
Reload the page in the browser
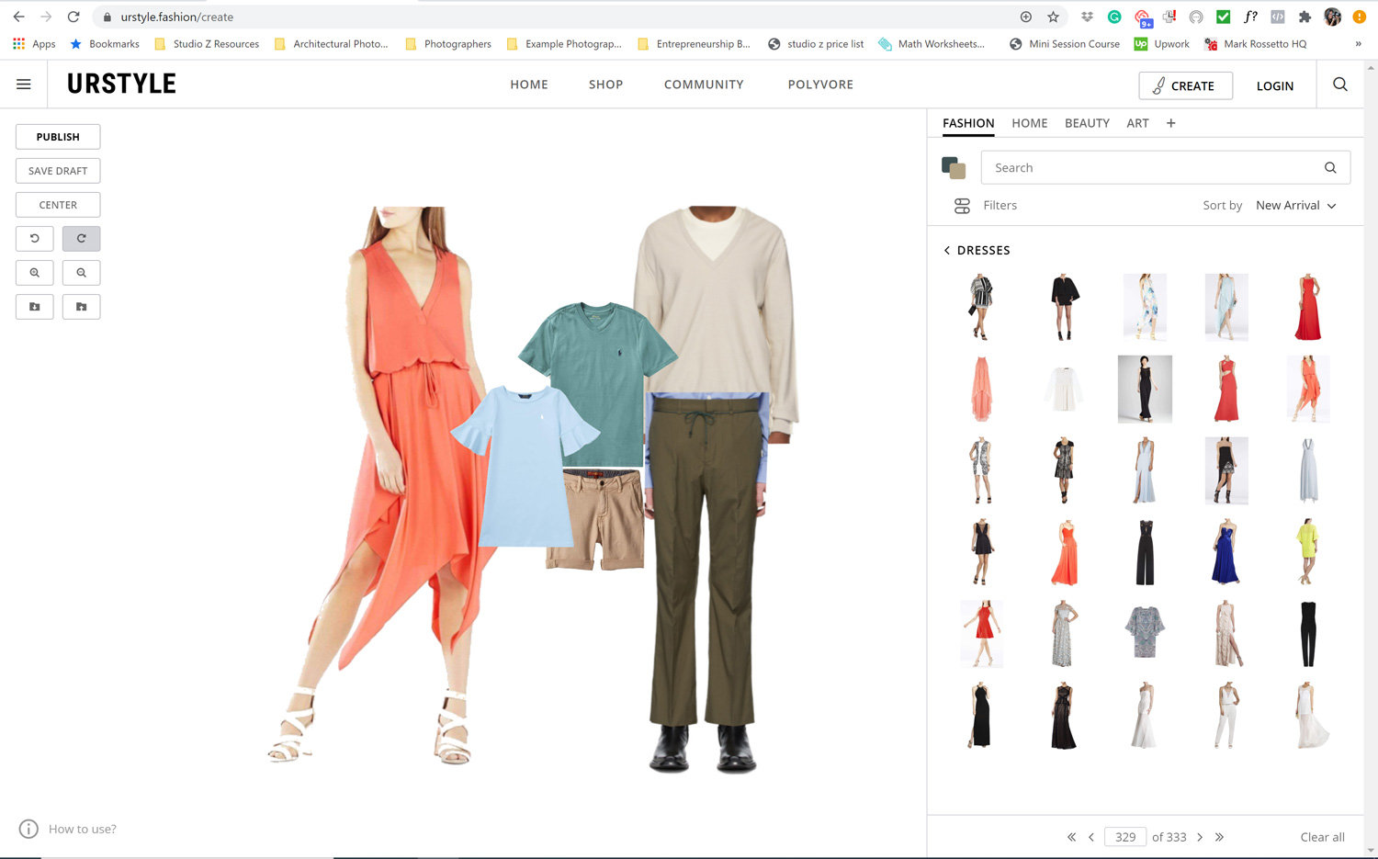73,17
